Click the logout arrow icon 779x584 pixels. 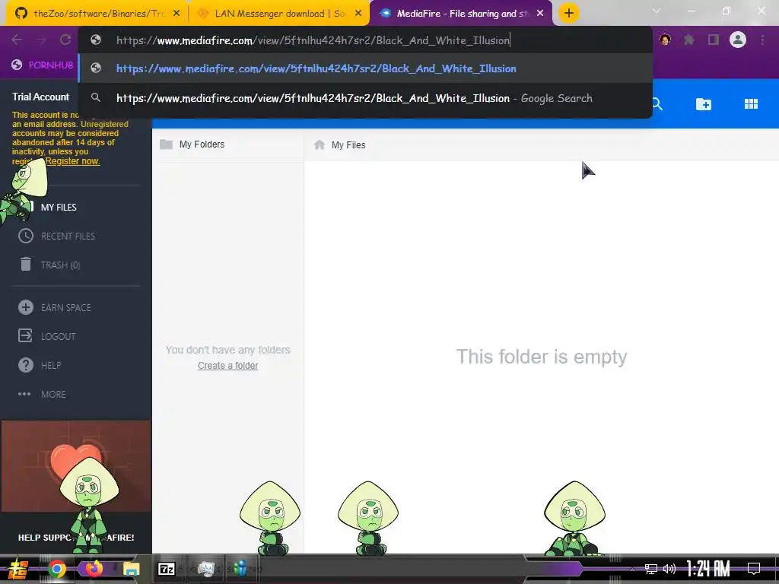coord(25,335)
